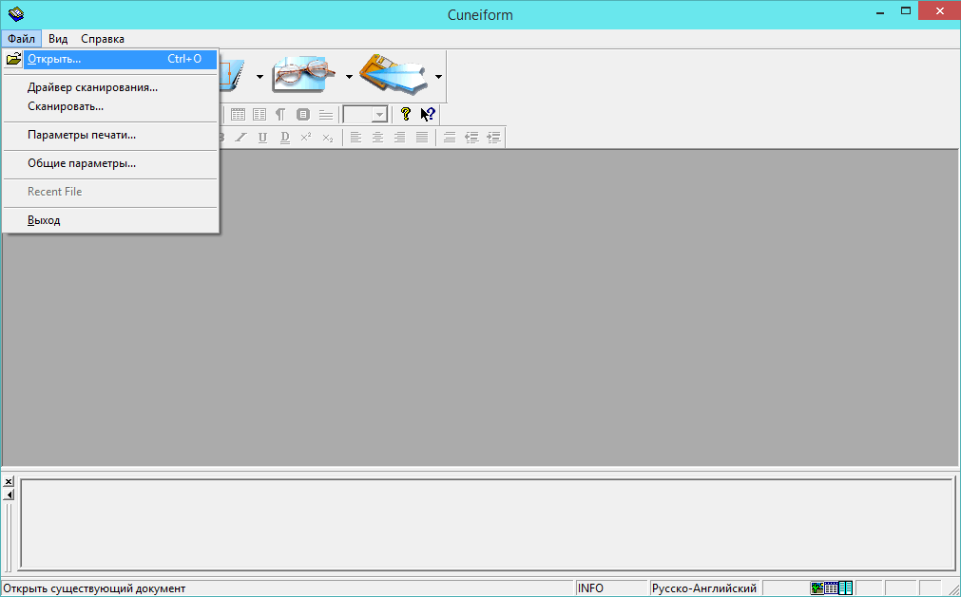Click the decrease indent icon
The height and width of the screenshot is (597, 961).
point(471,138)
